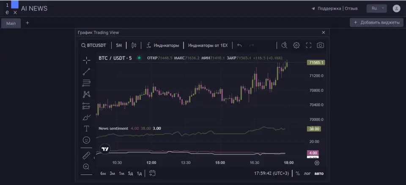Add a new tab with plus

click(27, 23)
